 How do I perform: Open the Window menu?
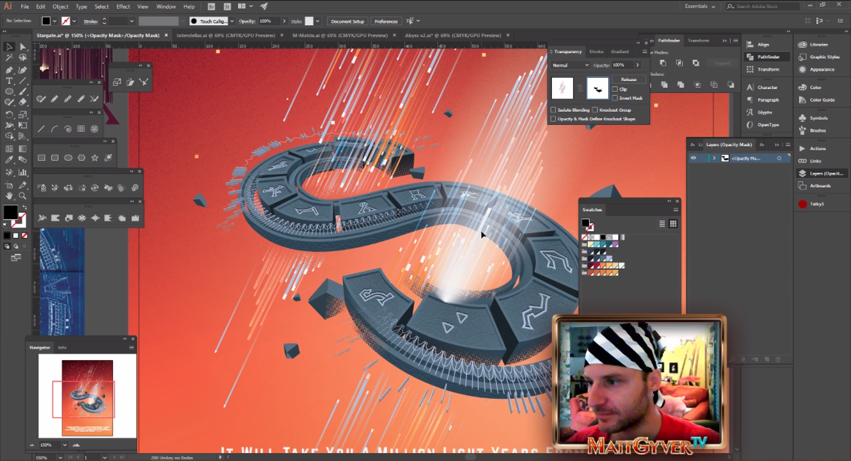166,7
